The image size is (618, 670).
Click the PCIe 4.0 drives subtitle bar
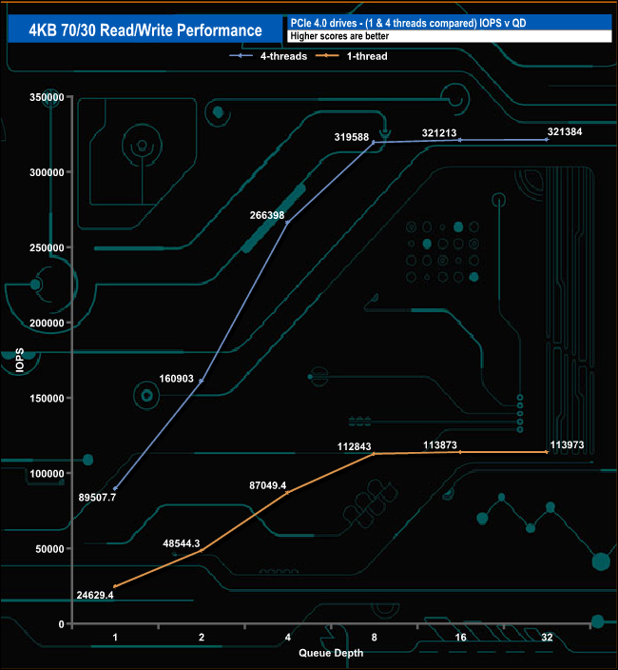pos(447,22)
